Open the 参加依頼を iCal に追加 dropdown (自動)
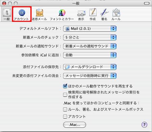Screen dimensions: 152x132 coord(90,55)
